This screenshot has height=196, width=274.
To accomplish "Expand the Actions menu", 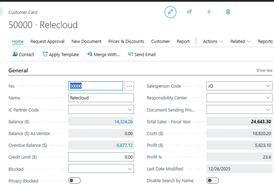I will point(213,42).
